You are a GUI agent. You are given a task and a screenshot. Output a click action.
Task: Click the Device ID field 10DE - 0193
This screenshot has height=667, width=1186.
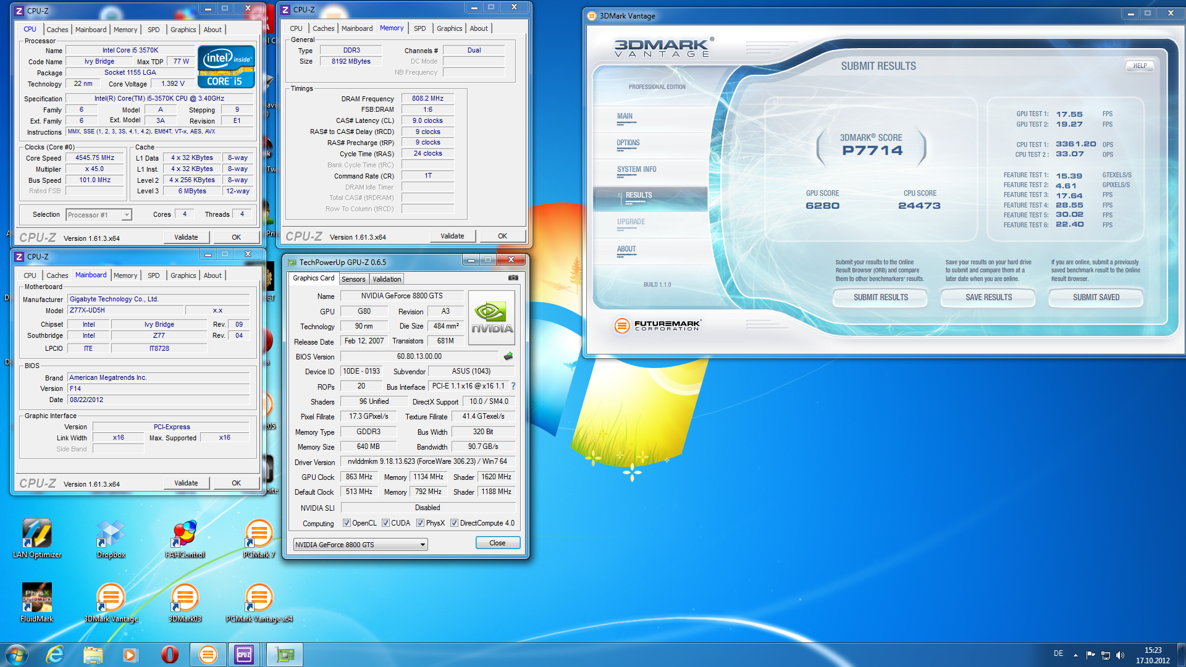[x=361, y=371]
